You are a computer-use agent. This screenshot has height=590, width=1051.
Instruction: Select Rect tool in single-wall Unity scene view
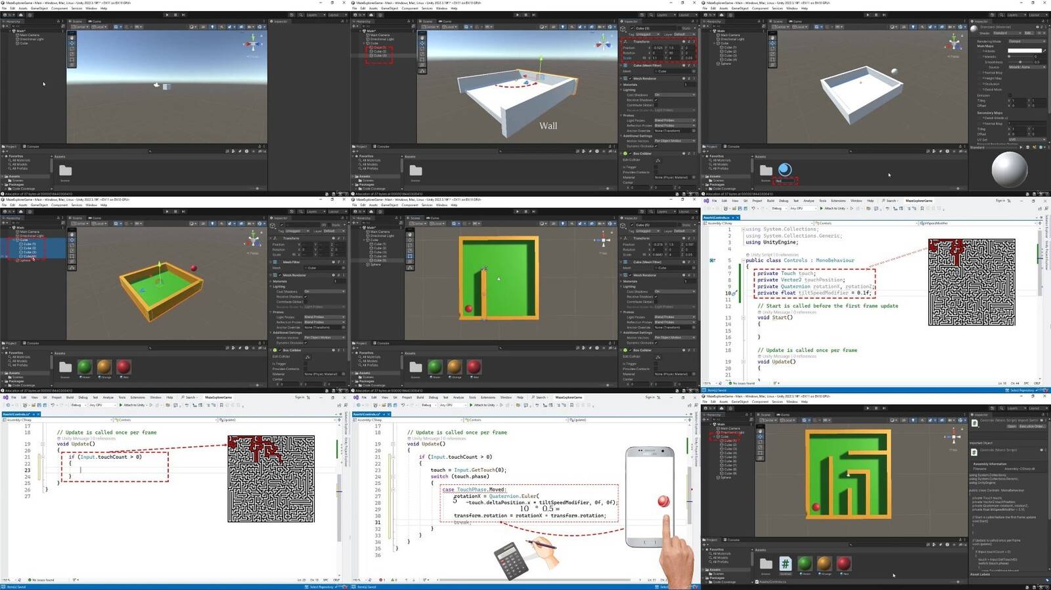pos(410,256)
